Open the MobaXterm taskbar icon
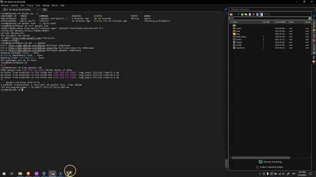 point(52,174)
